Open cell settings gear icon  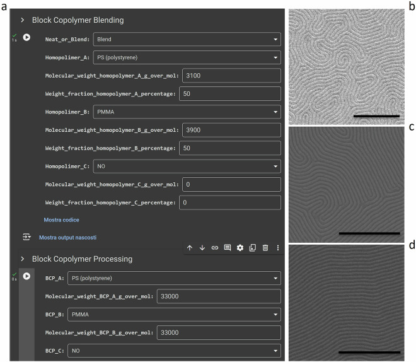[x=240, y=248]
